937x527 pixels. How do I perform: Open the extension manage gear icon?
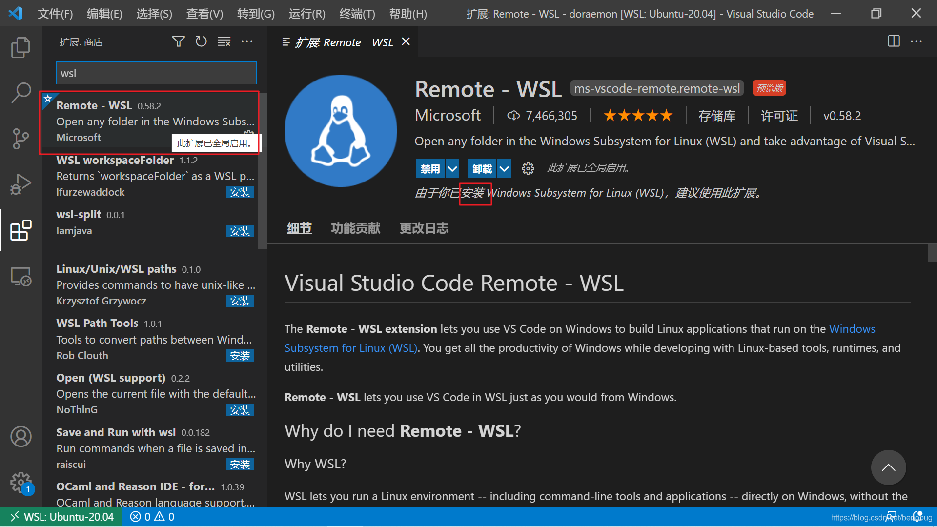coord(528,169)
